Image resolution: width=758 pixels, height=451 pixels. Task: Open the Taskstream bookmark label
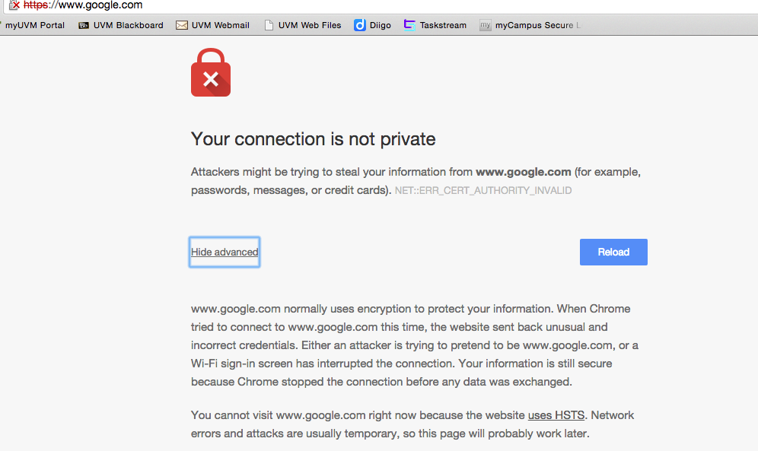click(x=443, y=25)
